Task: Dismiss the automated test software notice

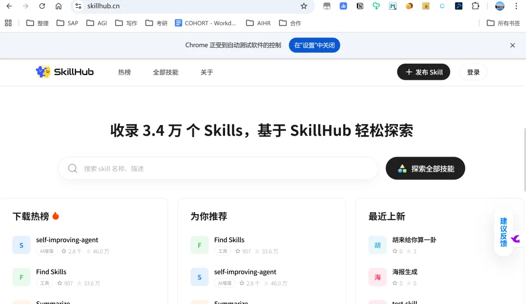Action: pyautogui.click(x=512, y=45)
